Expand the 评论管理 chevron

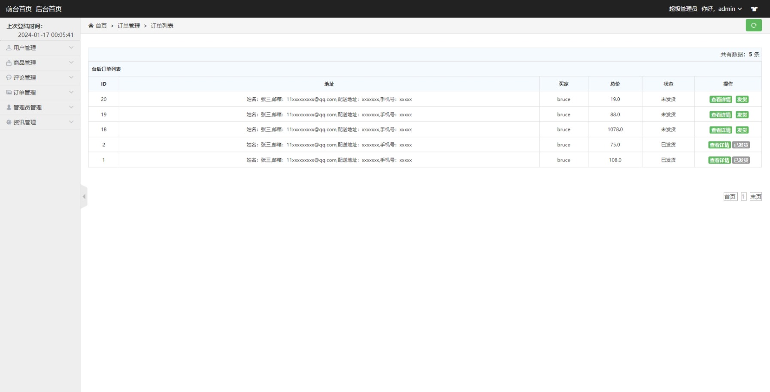(x=71, y=78)
